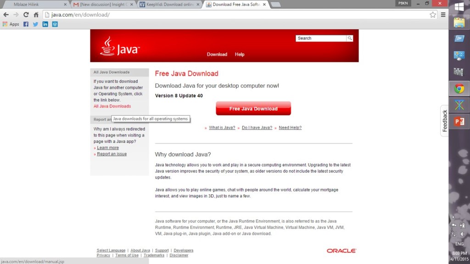Viewport: 470px width, 264px height.
Task: Launch PowerPoint from the taskbar
Action: [x=459, y=121]
